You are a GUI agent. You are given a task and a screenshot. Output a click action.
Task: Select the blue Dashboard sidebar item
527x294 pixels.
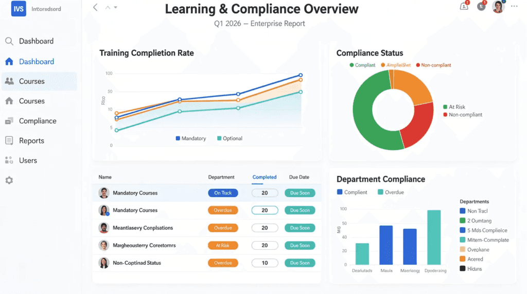[36, 62]
